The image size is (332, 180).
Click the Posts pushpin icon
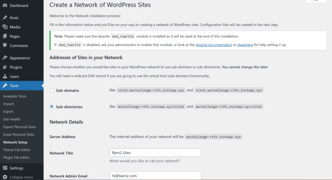coord(5,17)
